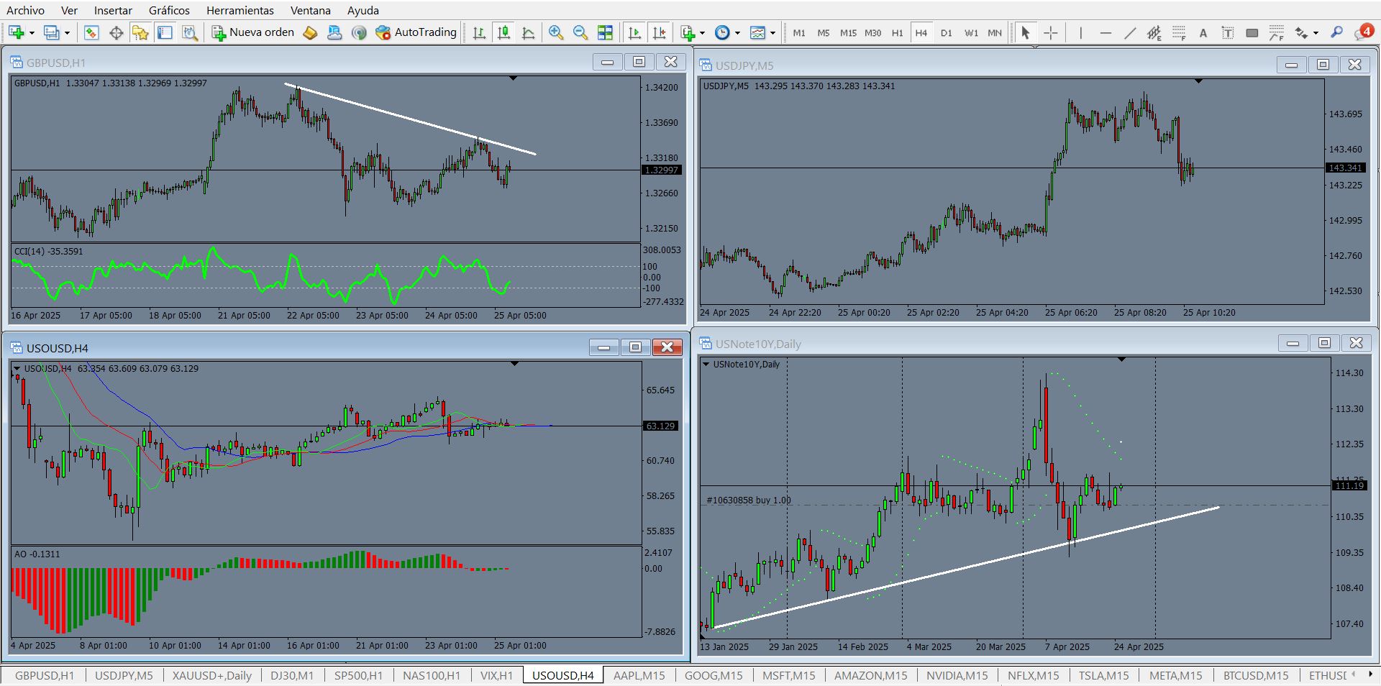Enable the chart auto-scroll button
Viewport: 1381px width, 686px height.
[634, 32]
